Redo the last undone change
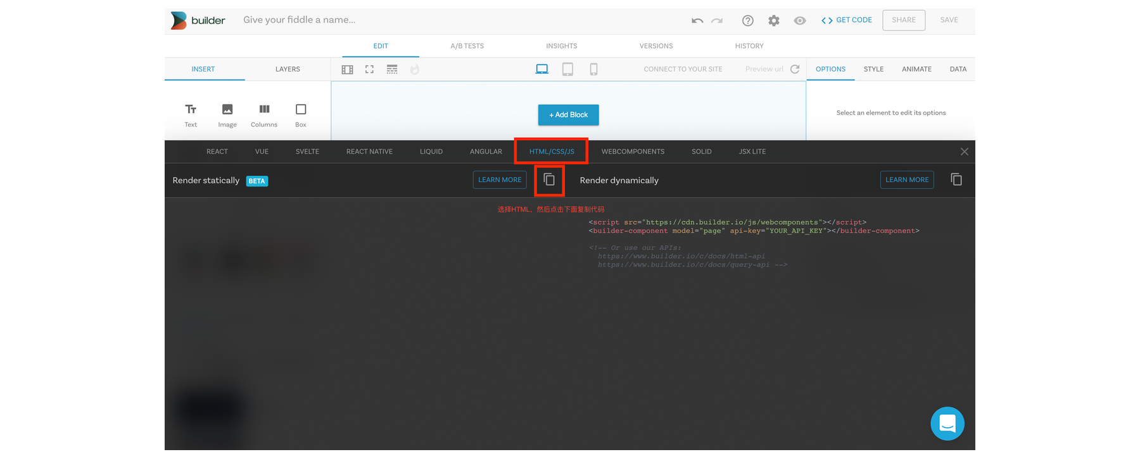 click(x=717, y=20)
